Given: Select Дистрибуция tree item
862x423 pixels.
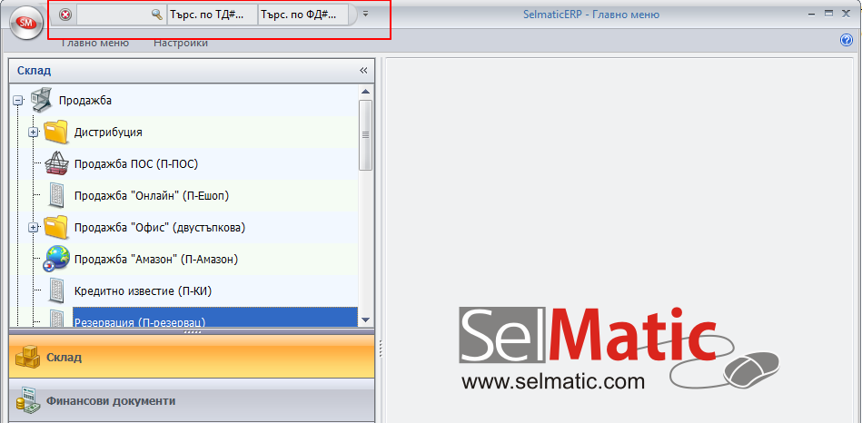Looking at the screenshot, I should click(108, 133).
